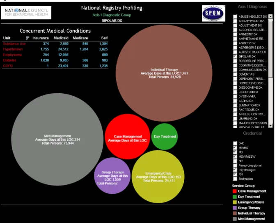277x223 pixels.
Task: Check the Technician credential checkbox
Action: (235, 179)
